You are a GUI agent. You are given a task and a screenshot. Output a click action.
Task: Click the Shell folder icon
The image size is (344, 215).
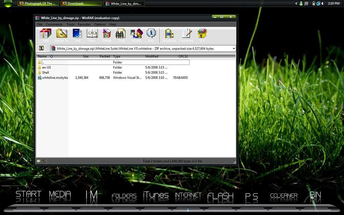tap(39, 73)
